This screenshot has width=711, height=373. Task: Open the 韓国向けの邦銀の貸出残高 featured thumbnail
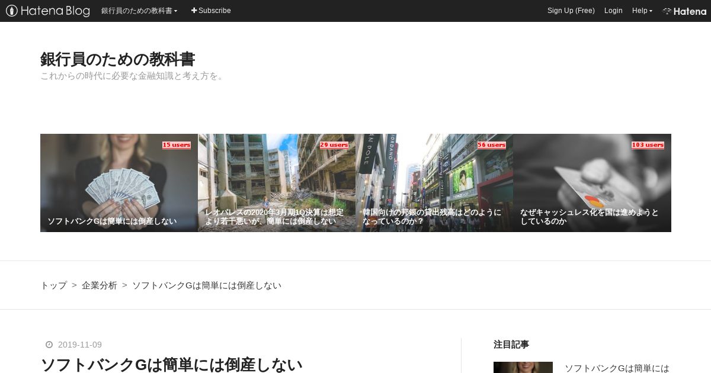click(x=434, y=183)
